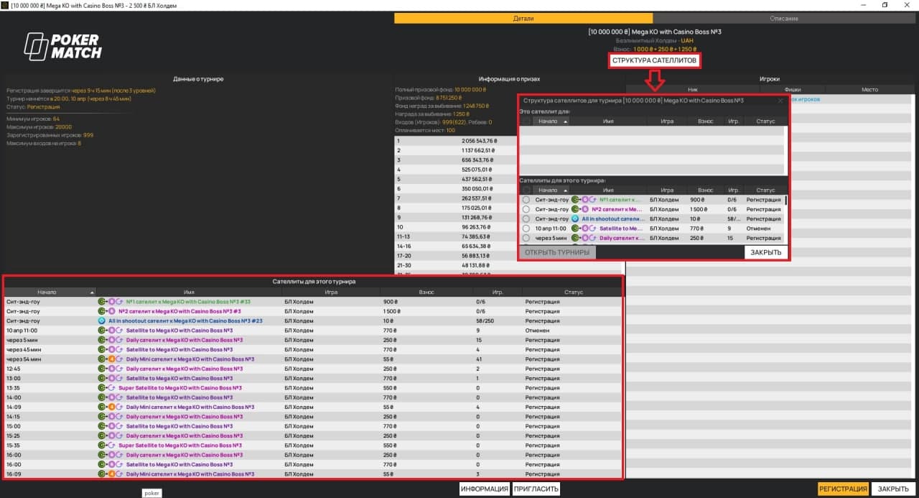Click the orange РЕГИСТРАЦИЯ button

point(844,489)
